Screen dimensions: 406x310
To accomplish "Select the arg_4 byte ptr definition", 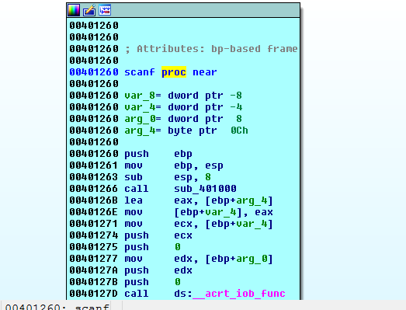I will (x=186, y=131).
